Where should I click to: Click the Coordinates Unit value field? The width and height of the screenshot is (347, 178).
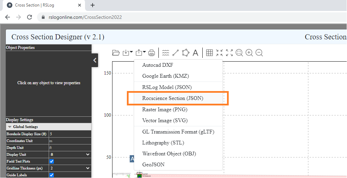pyautogui.click(x=70, y=141)
